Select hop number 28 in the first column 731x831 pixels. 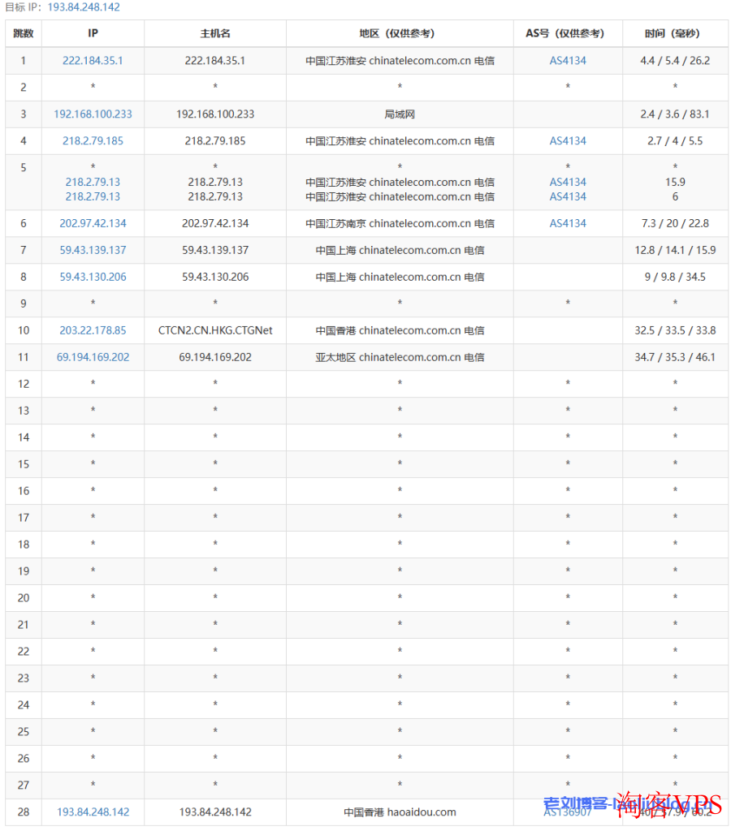pyautogui.click(x=24, y=812)
